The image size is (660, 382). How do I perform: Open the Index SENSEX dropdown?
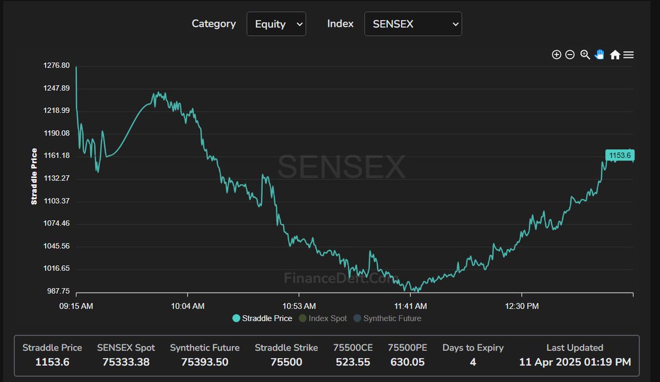[x=413, y=24]
